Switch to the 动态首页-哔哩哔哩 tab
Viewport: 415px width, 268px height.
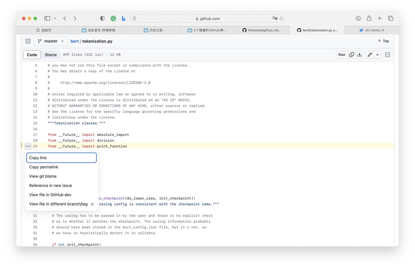click(99, 30)
